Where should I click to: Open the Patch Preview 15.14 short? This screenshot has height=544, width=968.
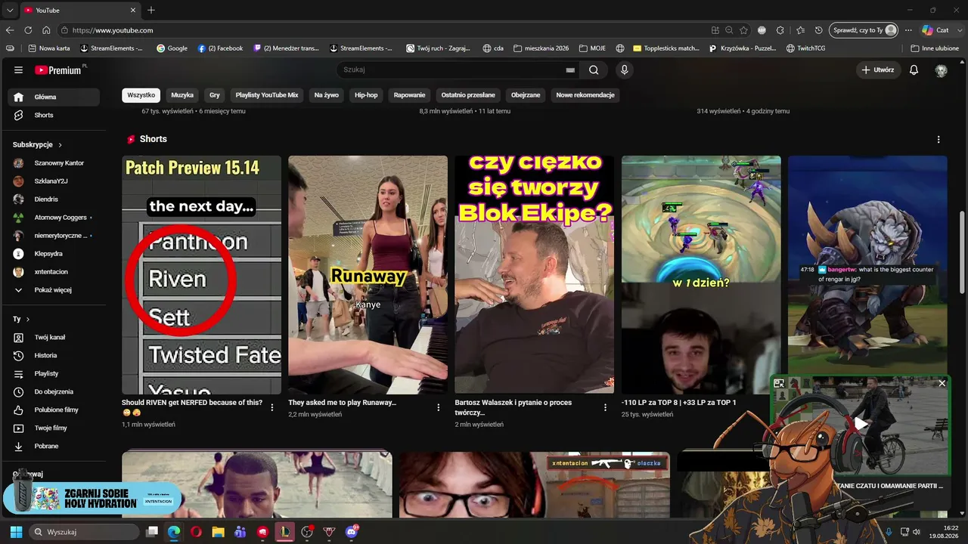pyautogui.click(x=201, y=275)
